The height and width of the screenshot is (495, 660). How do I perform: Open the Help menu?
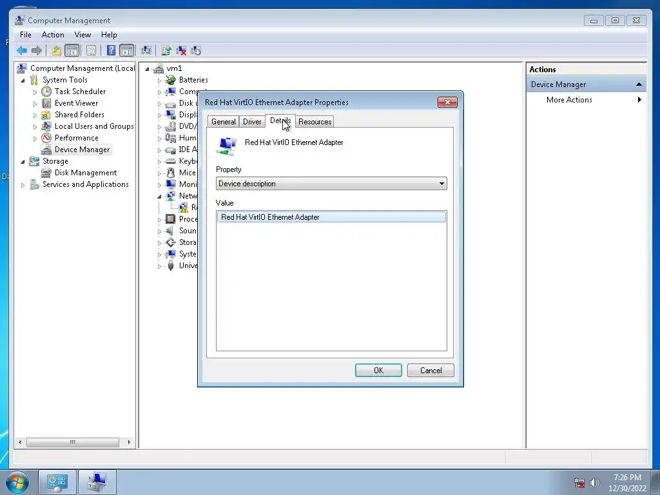(109, 35)
